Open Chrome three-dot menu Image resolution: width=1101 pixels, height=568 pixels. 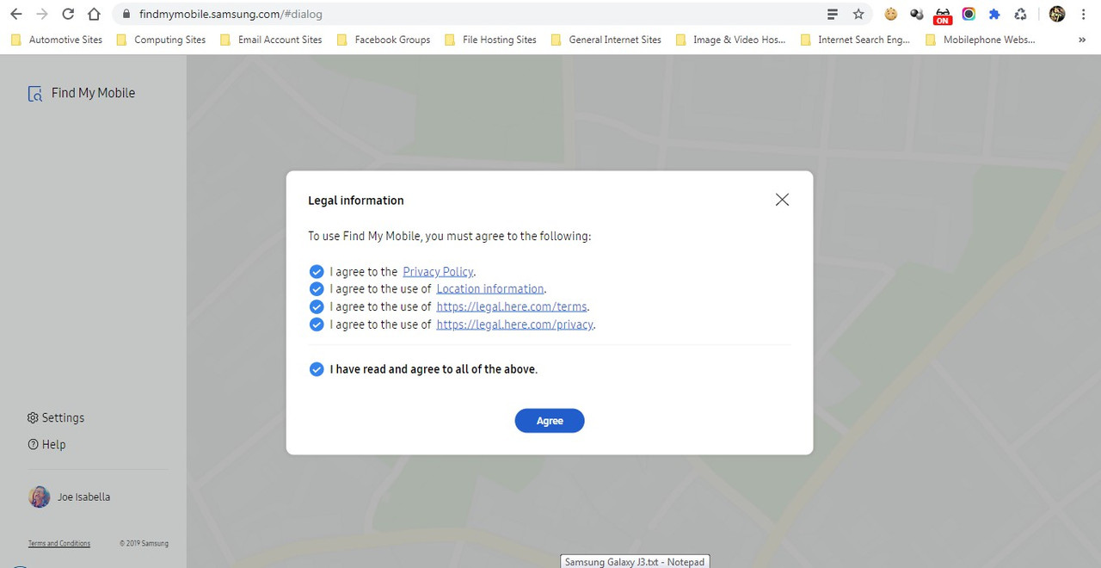pyautogui.click(x=1084, y=14)
